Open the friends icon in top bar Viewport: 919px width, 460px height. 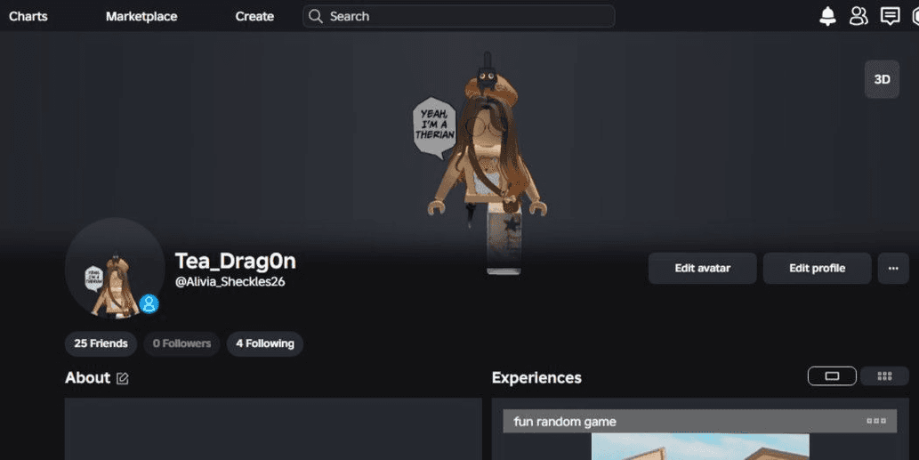[859, 16]
